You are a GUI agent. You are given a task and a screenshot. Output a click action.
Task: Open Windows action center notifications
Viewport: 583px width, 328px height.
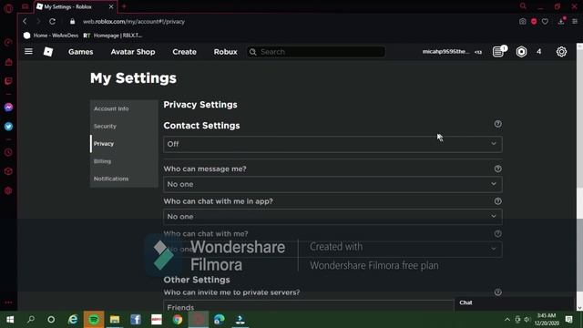(569, 319)
